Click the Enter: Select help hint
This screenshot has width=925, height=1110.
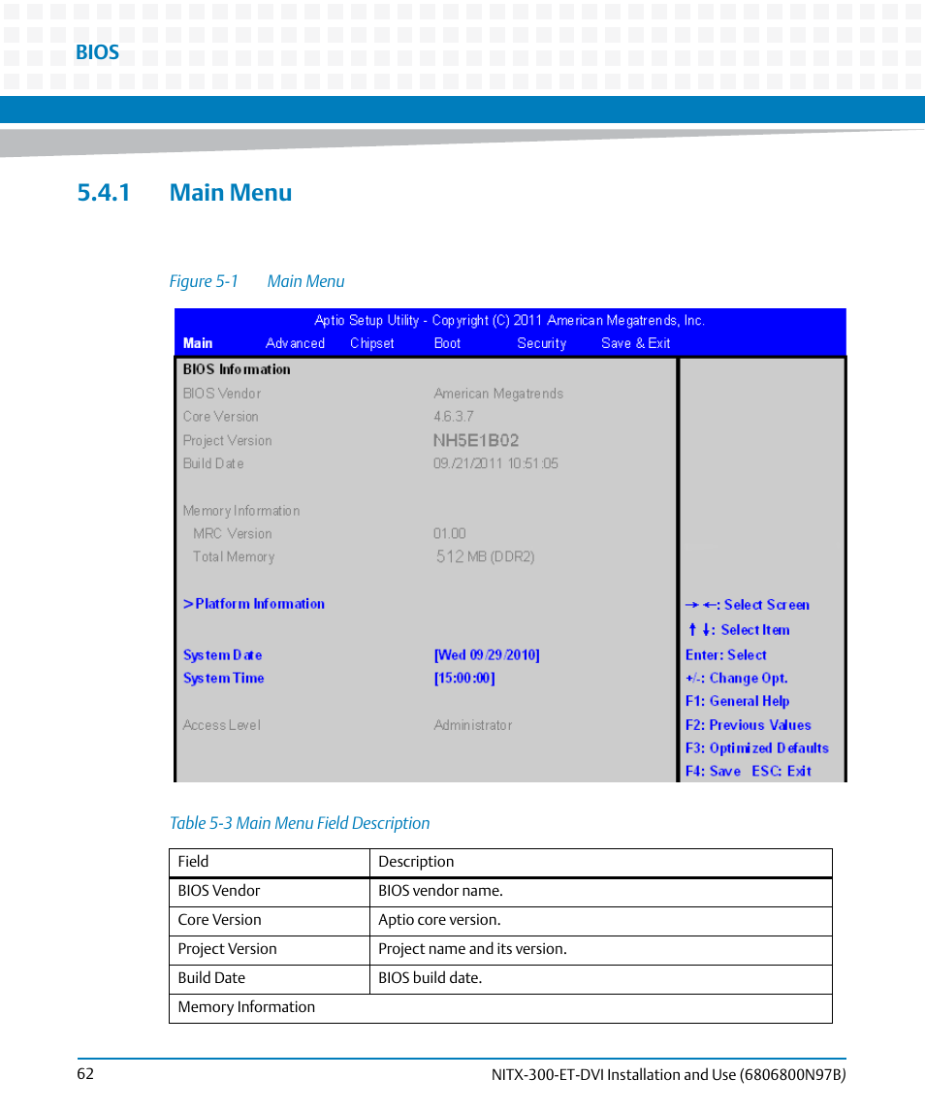[x=726, y=655]
